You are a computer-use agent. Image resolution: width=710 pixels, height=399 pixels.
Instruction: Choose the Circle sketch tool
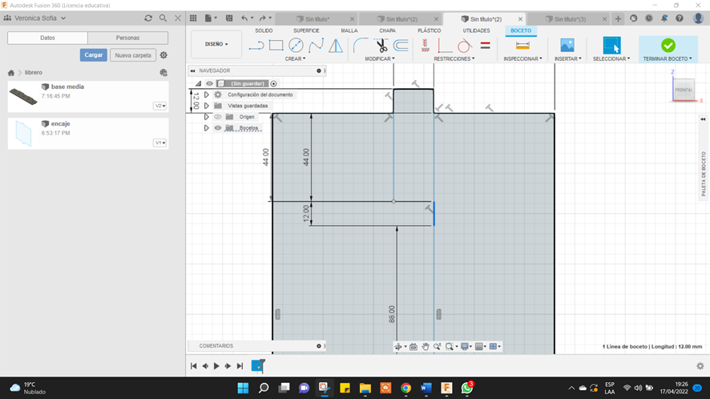296,46
